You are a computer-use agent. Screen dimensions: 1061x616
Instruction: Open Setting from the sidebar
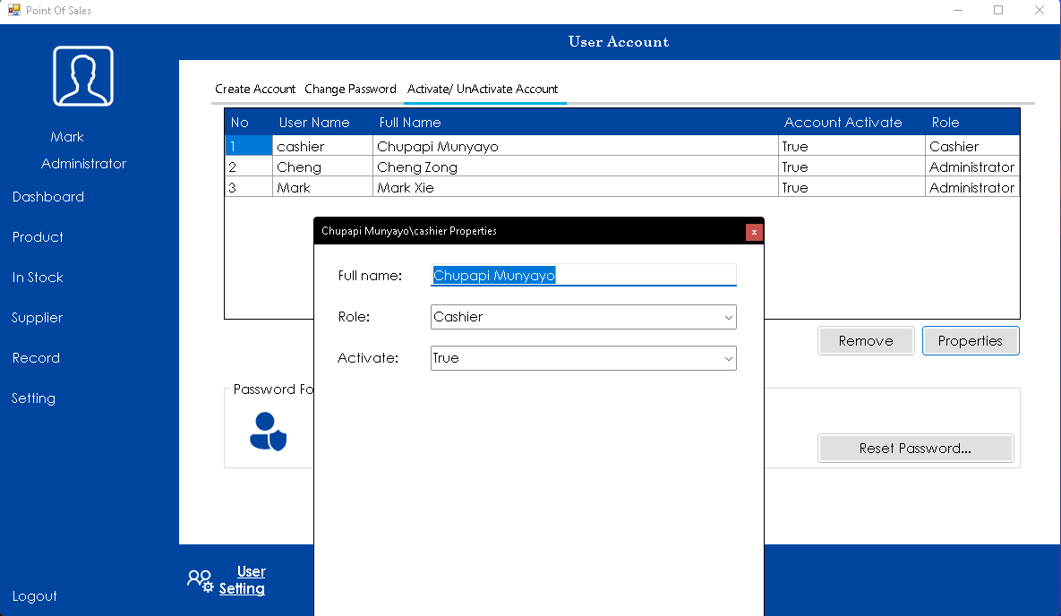pyautogui.click(x=33, y=398)
